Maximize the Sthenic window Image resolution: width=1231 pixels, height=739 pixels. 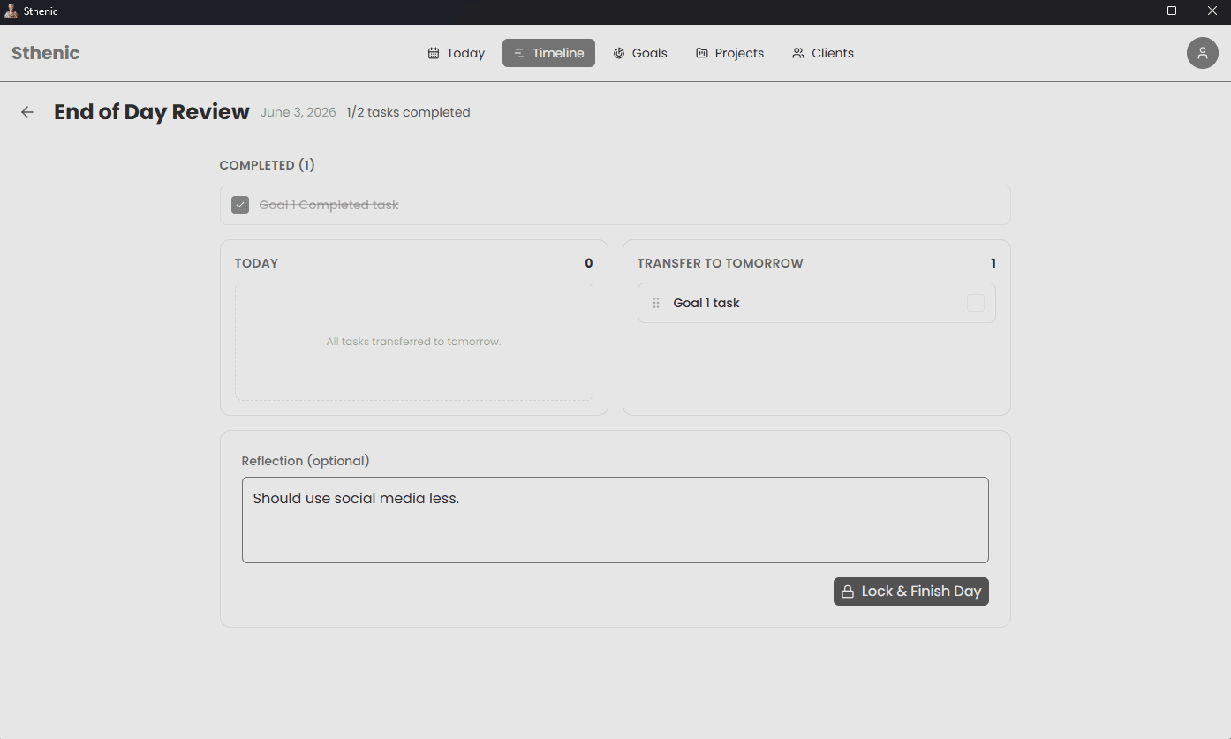click(1172, 11)
